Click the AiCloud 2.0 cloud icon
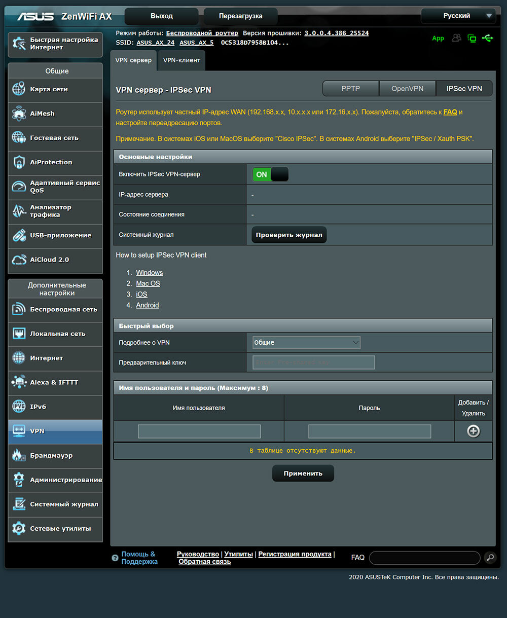This screenshot has width=507, height=618. click(19, 260)
